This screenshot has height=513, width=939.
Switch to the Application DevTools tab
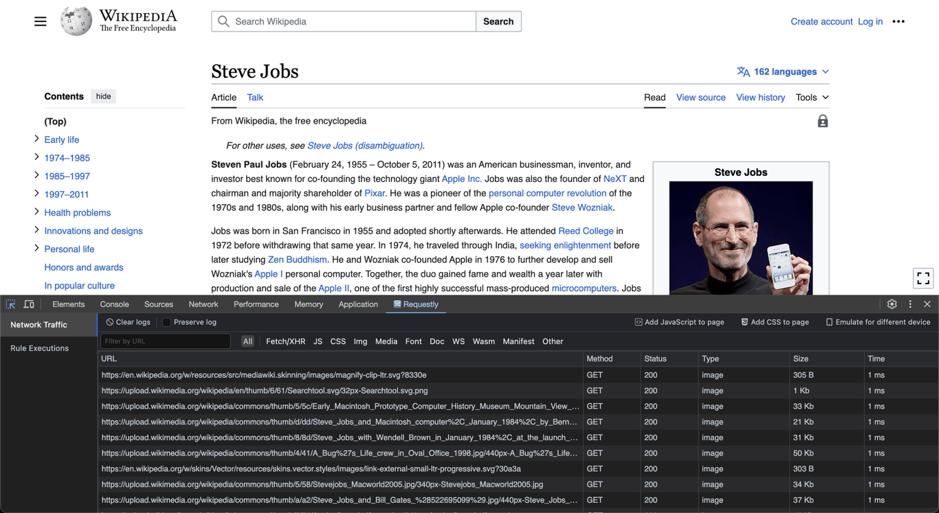(x=358, y=304)
